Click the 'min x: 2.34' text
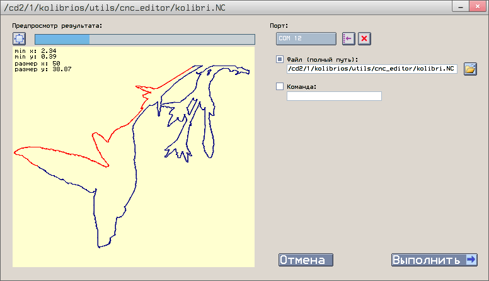489x281 pixels. (x=35, y=51)
